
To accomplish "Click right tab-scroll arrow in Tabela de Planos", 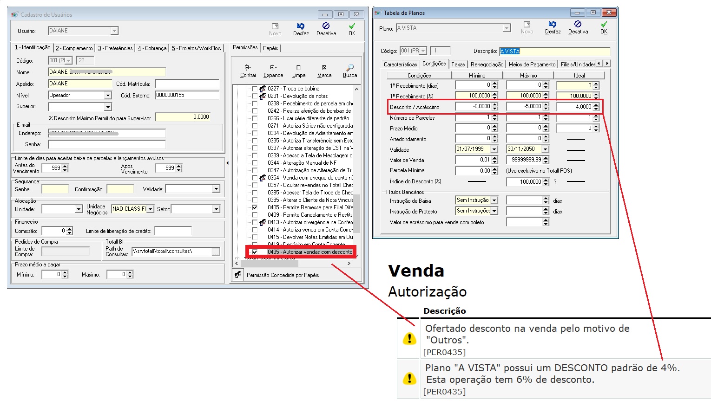I will pyautogui.click(x=607, y=63).
